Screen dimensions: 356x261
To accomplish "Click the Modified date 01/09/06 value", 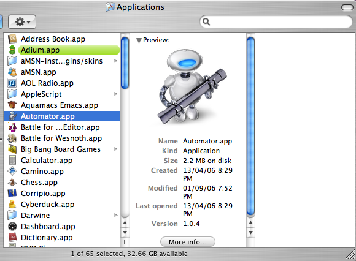I will point(207,192).
